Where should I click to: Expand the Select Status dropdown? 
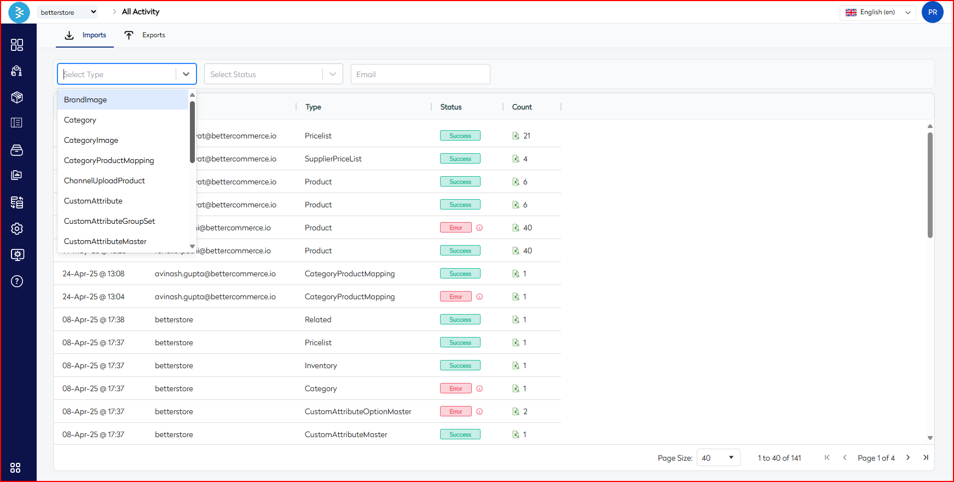(x=273, y=74)
